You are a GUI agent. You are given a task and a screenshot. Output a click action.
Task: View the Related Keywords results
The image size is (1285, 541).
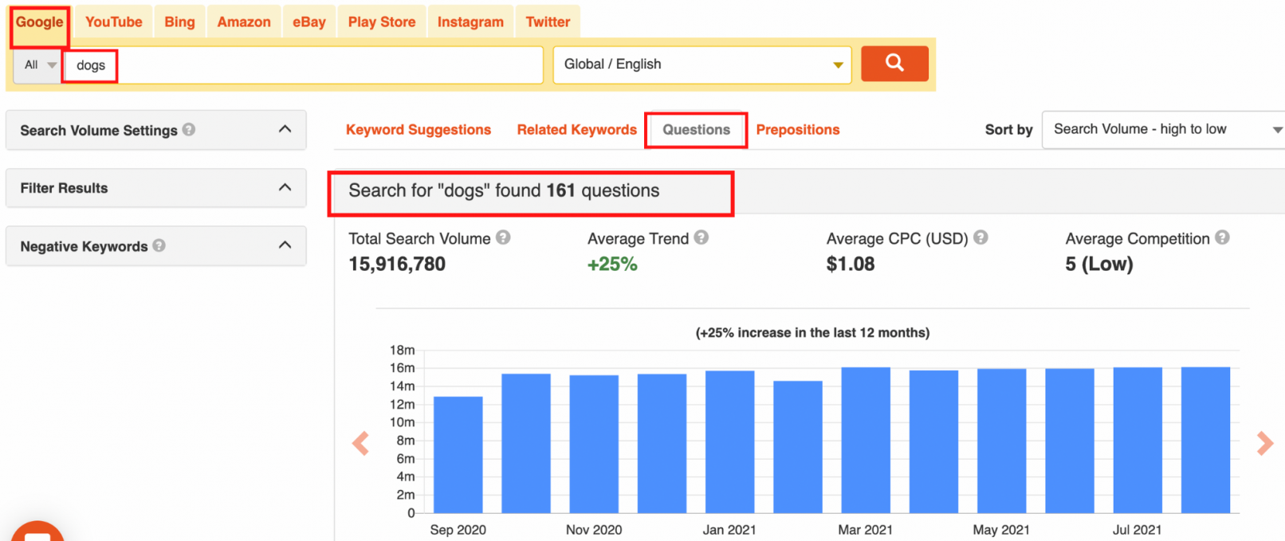pyautogui.click(x=576, y=129)
